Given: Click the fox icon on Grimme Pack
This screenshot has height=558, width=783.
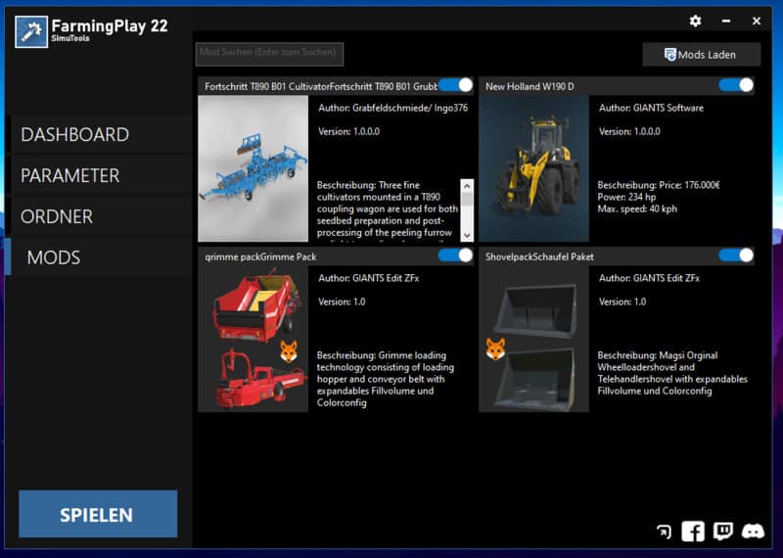Looking at the screenshot, I should [289, 350].
